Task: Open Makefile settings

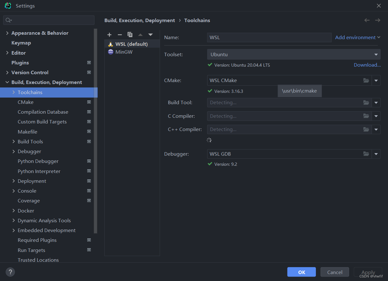Action: tap(28, 132)
